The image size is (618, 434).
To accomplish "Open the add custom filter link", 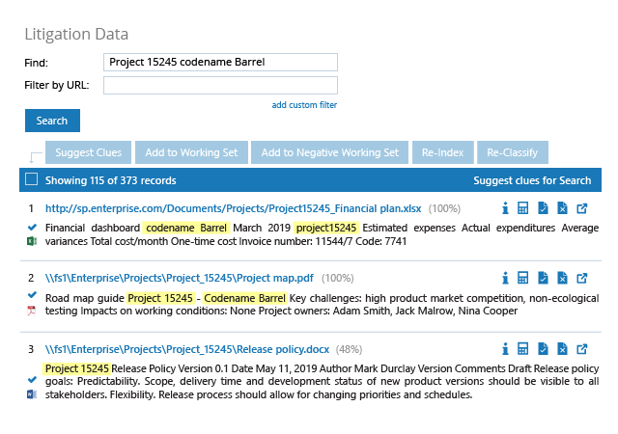I will tap(304, 105).
